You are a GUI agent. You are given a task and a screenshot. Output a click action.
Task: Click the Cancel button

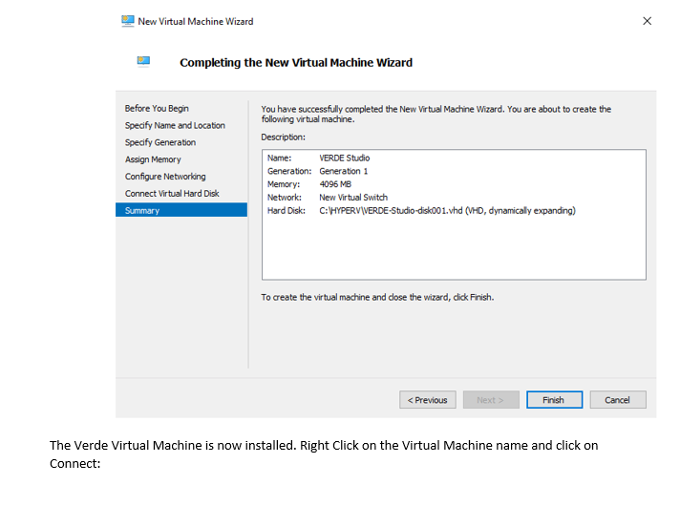click(618, 400)
